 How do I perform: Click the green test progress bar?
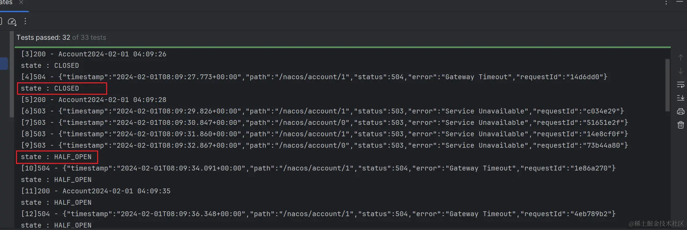pyautogui.click(x=343, y=47)
